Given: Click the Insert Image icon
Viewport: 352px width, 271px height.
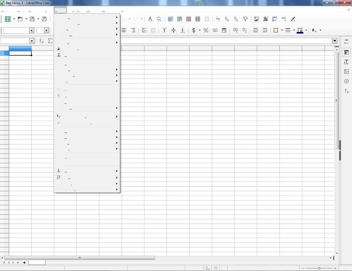Looking at the screenshot, I should pyautogui.click(x=257, y=19).
